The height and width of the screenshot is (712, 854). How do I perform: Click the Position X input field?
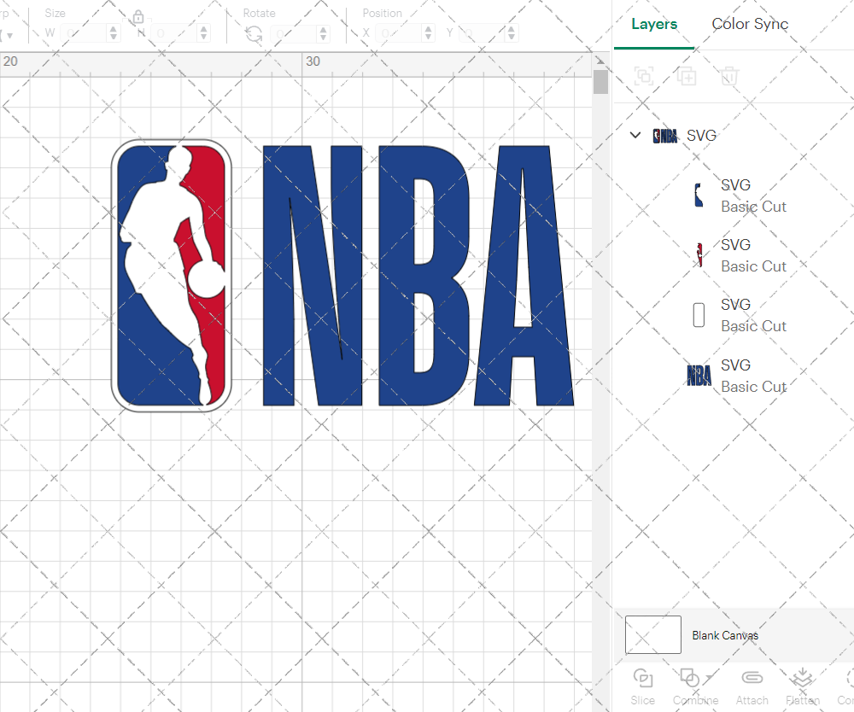click(x=400, y=33)
